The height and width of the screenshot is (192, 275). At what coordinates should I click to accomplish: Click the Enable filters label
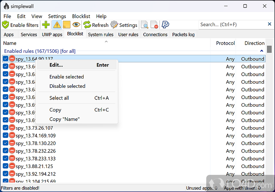pyautogui.click(x=24, y=25)
